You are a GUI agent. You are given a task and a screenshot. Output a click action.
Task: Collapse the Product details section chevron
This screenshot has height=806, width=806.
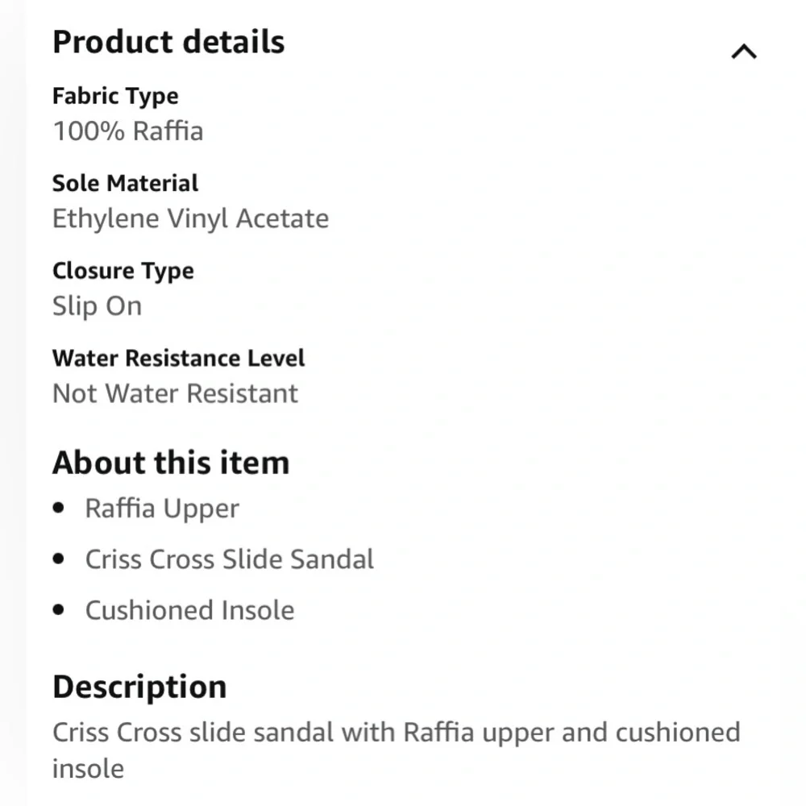point(743,52)
